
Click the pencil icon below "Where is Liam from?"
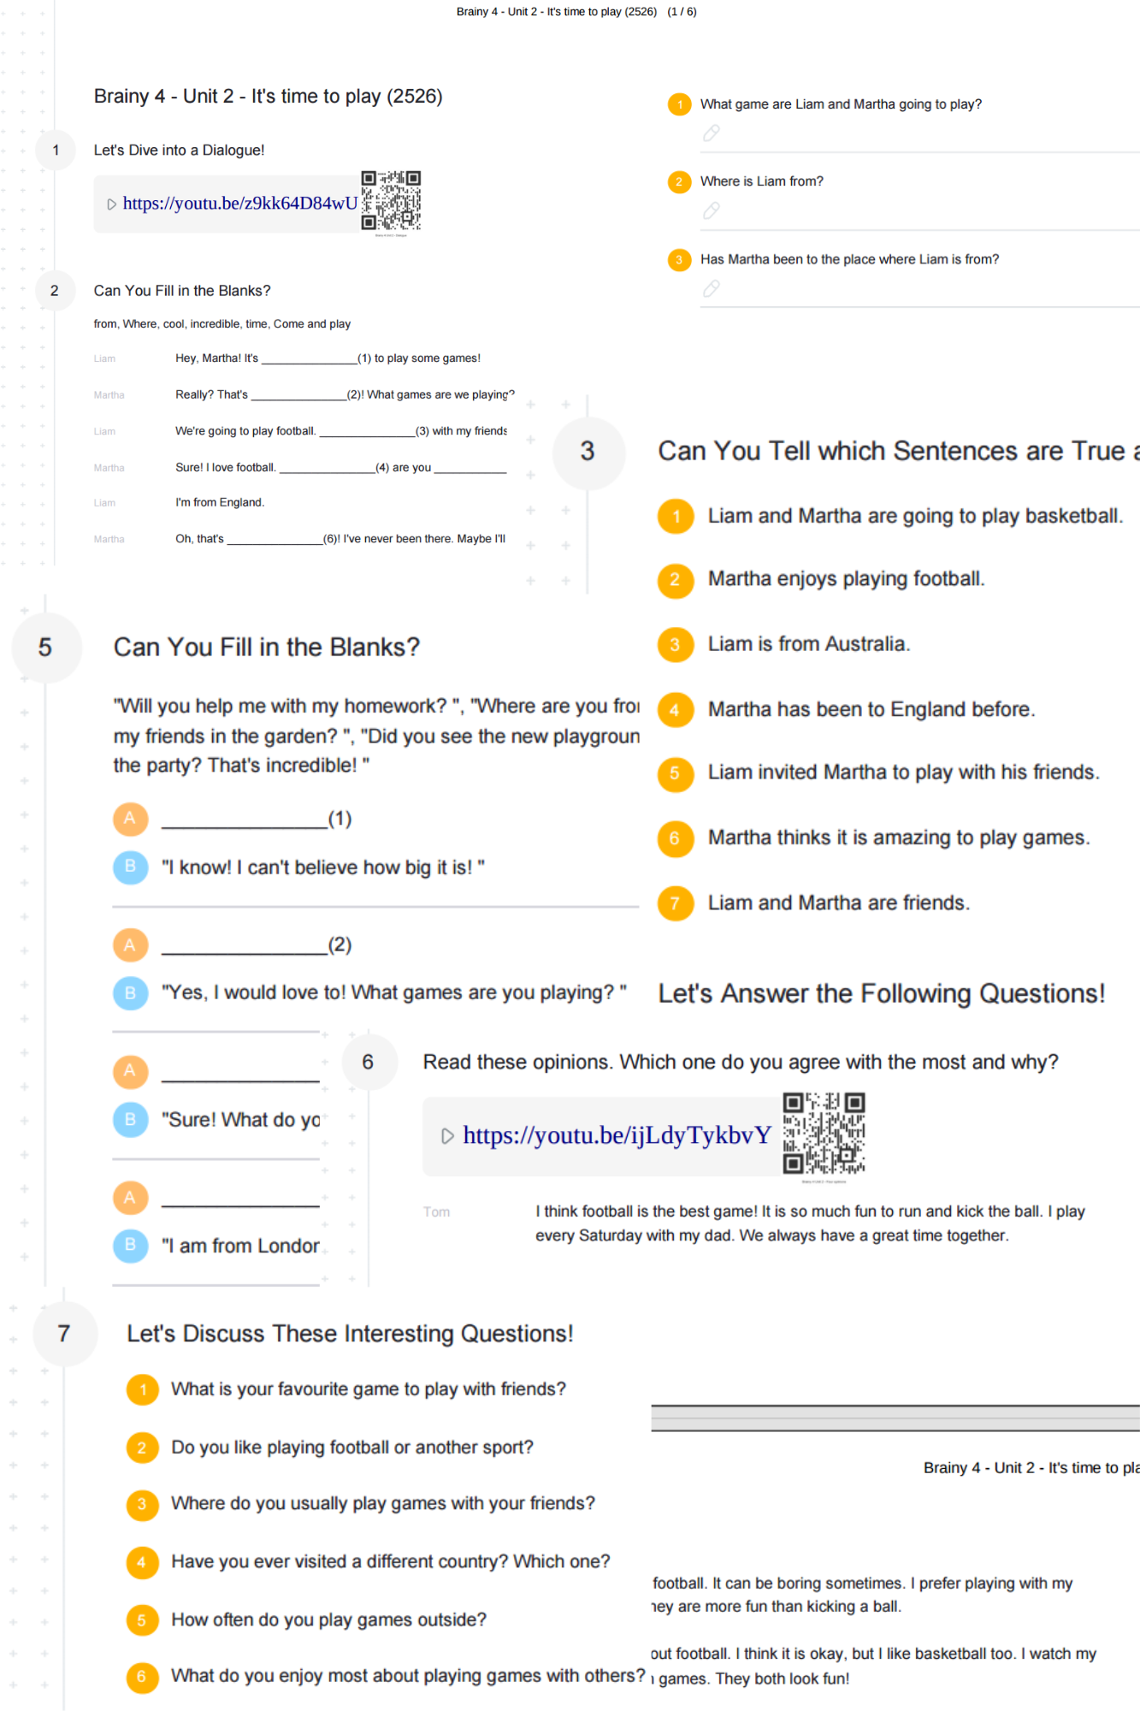click(x=711, y=210)
